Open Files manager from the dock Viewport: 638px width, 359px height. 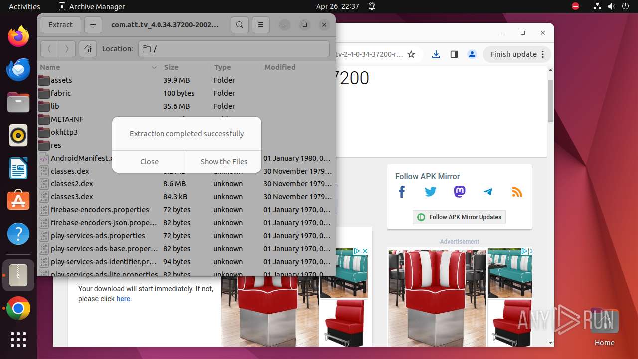[x=18, y=102]
